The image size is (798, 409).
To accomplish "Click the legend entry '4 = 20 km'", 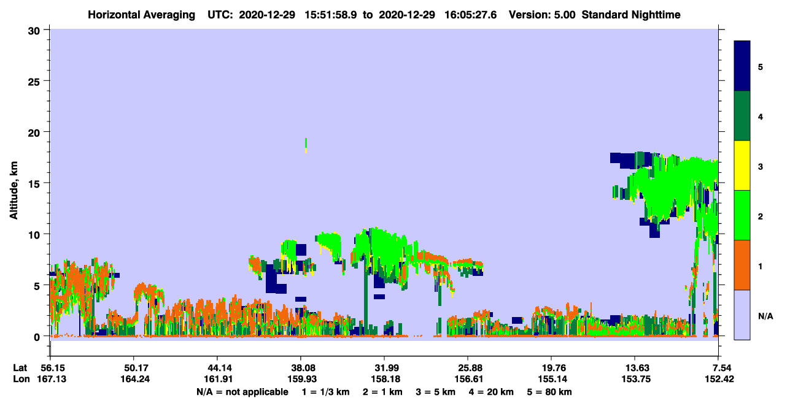I will coord(491,392).
